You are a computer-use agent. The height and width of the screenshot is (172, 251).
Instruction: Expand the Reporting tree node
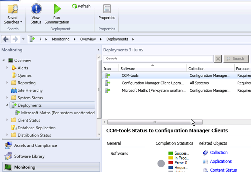pyautogui.click(x=7, y=83)
